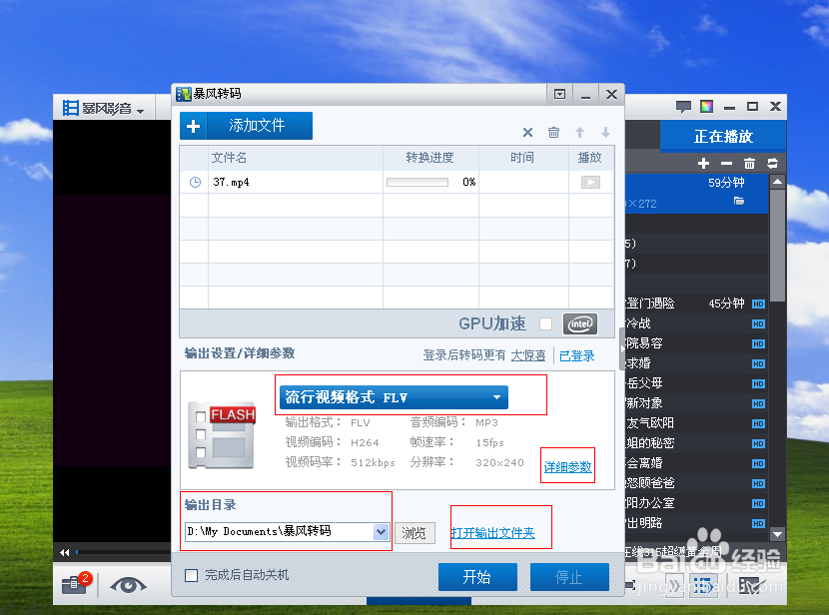Remove playlist item with the minus icon

point(726,164)
